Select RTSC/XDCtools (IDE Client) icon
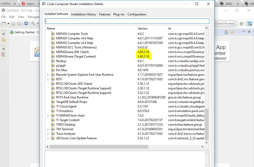254x167 pixels. click(53, 83)
